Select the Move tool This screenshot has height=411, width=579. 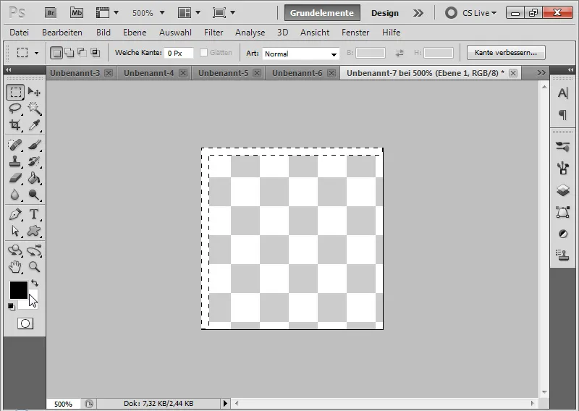pyautogui.click(x=34, y=92)
